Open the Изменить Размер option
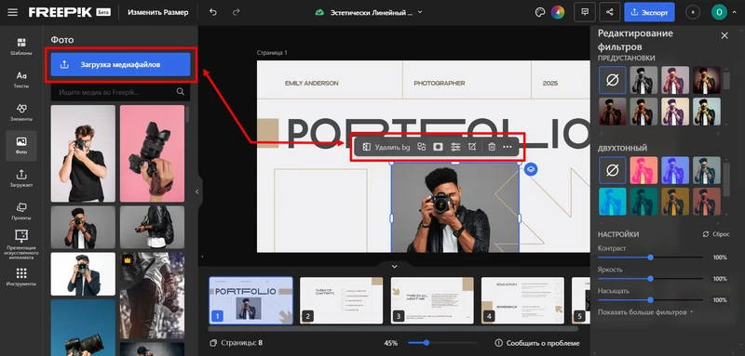This screenshot has width=745, height=356. click(158, 12)
